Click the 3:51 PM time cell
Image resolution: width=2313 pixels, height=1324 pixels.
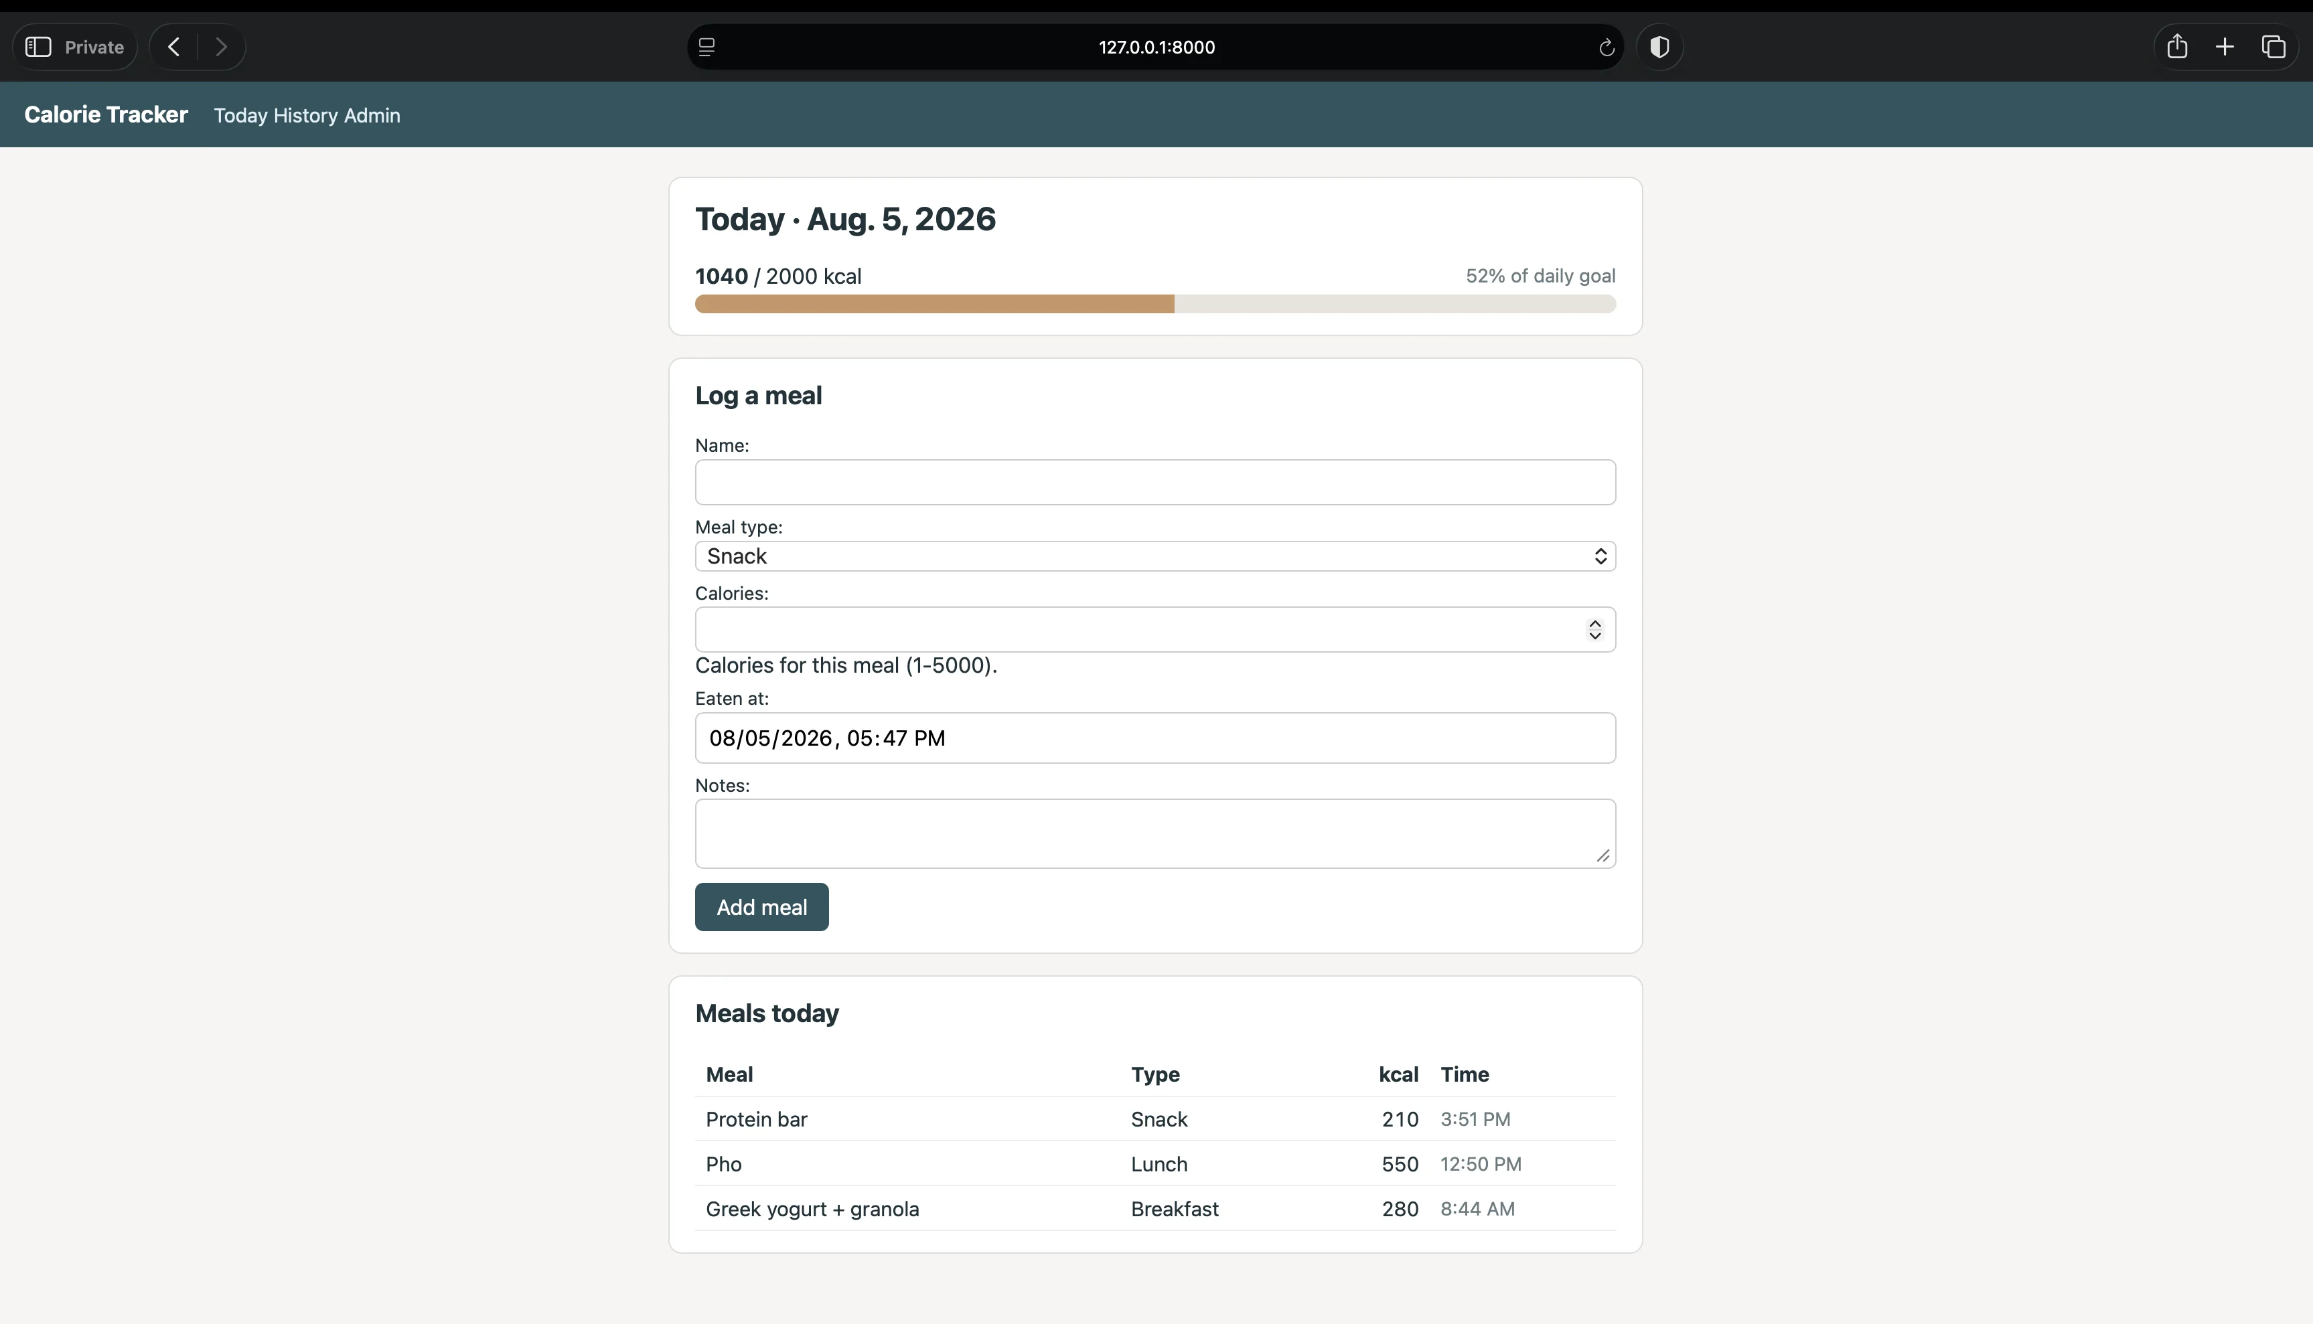(x=1475, y=1119)
